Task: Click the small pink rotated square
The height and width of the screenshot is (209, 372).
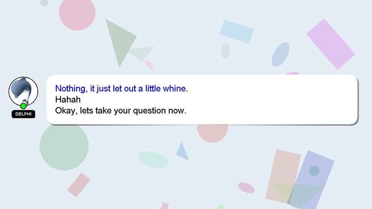Action: [x=79, y=185]
